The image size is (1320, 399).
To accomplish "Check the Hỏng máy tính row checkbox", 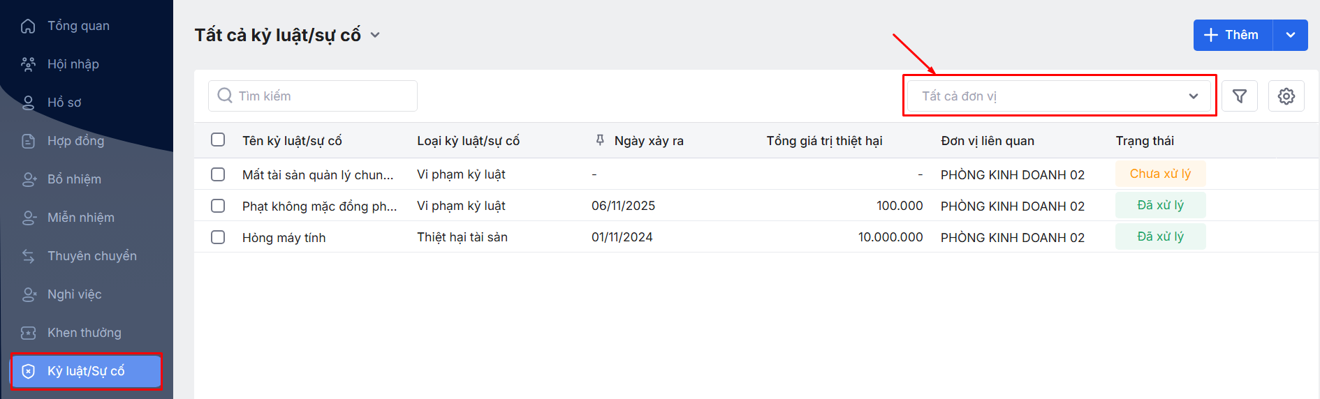I will (218, 237).
